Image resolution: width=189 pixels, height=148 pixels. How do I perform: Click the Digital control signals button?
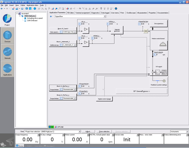point(104,99)
